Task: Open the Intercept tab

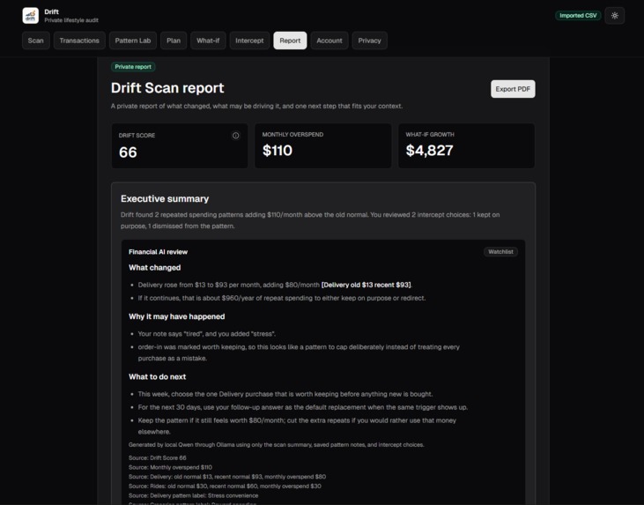Action: point(249,41)
